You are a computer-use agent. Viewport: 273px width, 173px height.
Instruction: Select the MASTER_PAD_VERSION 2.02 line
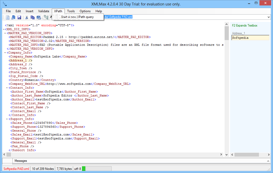(50, 41)
